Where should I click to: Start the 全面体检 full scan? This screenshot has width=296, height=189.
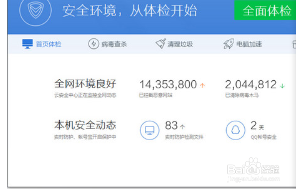click(265, 10)
